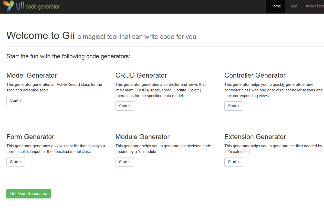Start the Module Generator
Viewport: 324px width, 211px height.
125,162
